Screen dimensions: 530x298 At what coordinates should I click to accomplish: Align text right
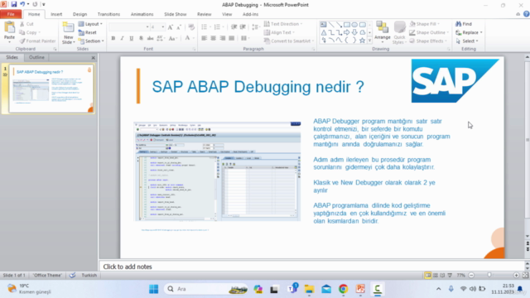point(223,38)
